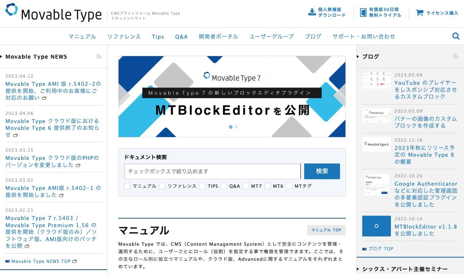Toggle the シックス・アパート主催セミナー triangle
Viewport: 464px width, 274px height.
click(x=358, y=269)
